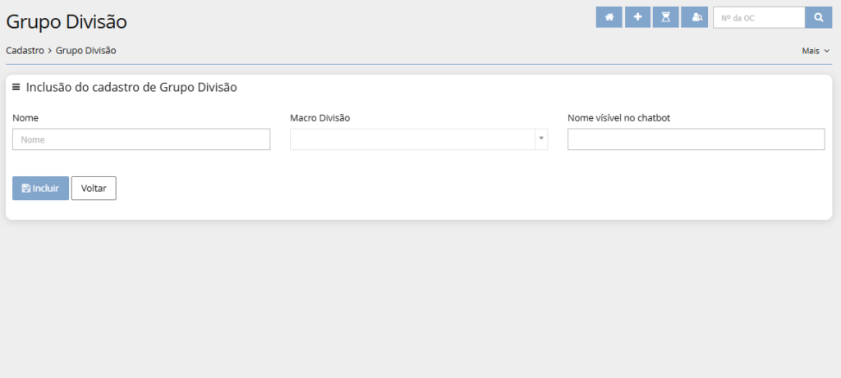Screen dimensions: 841x378
Task: Click the Nº da OC search field
Action: 758,17
